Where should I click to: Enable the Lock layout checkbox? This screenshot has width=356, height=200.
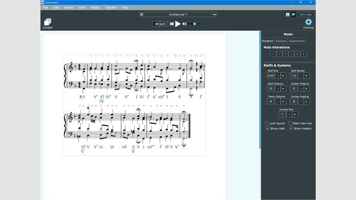[267, 123]
